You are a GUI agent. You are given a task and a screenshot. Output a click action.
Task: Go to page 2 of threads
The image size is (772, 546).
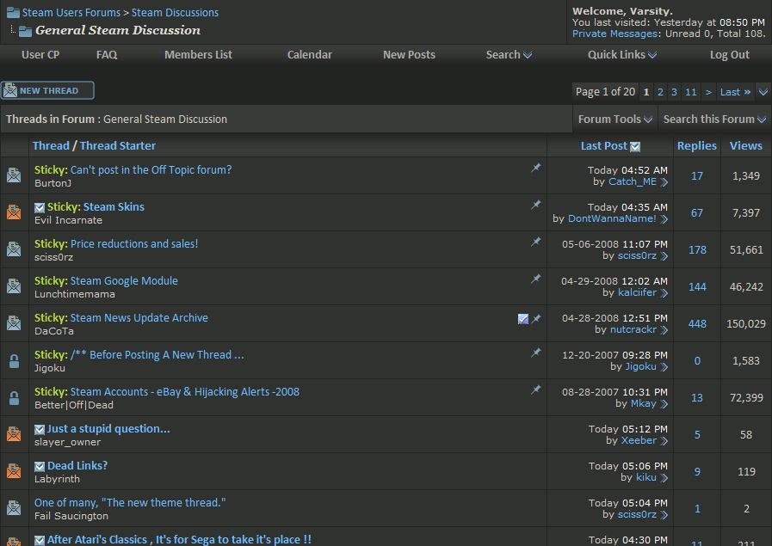coord(660,92)
